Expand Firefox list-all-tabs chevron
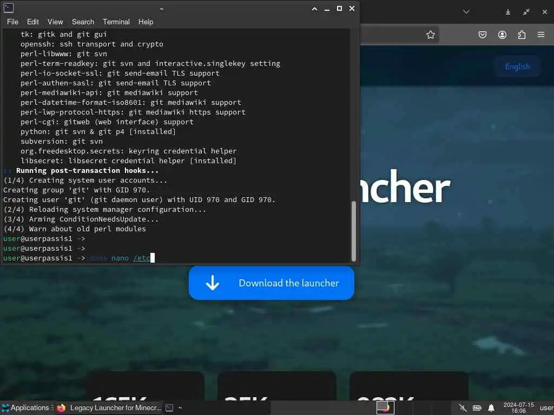The image size is (554, 415). tap(466, 12)
